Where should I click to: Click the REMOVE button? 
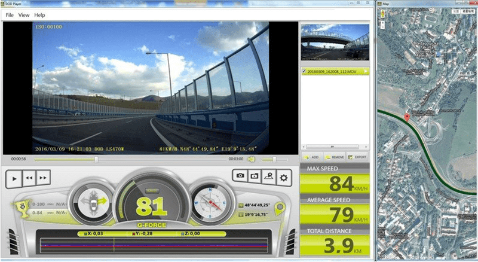pyautogui.click(x=335, y=157)
